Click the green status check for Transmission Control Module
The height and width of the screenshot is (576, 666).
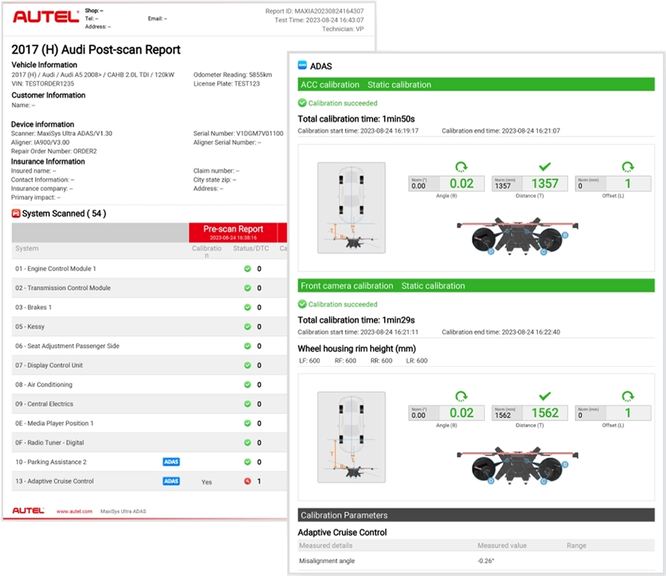(248, 288)
